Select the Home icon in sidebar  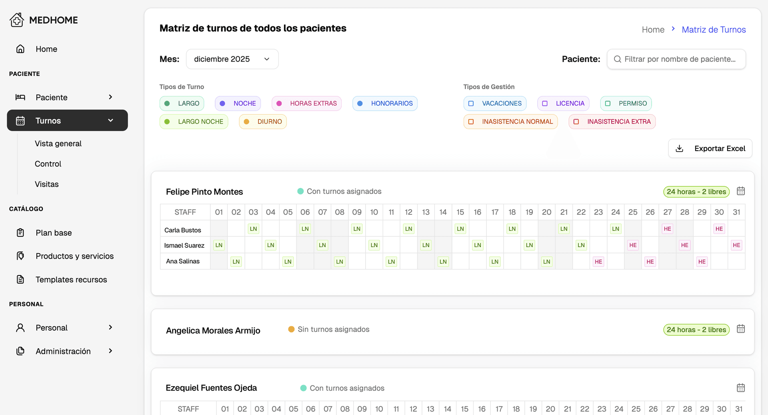(x=20, y=48)
